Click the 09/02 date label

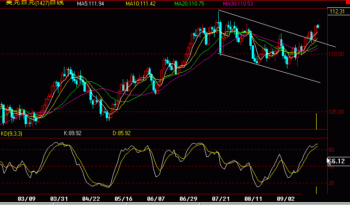[286, 199]
